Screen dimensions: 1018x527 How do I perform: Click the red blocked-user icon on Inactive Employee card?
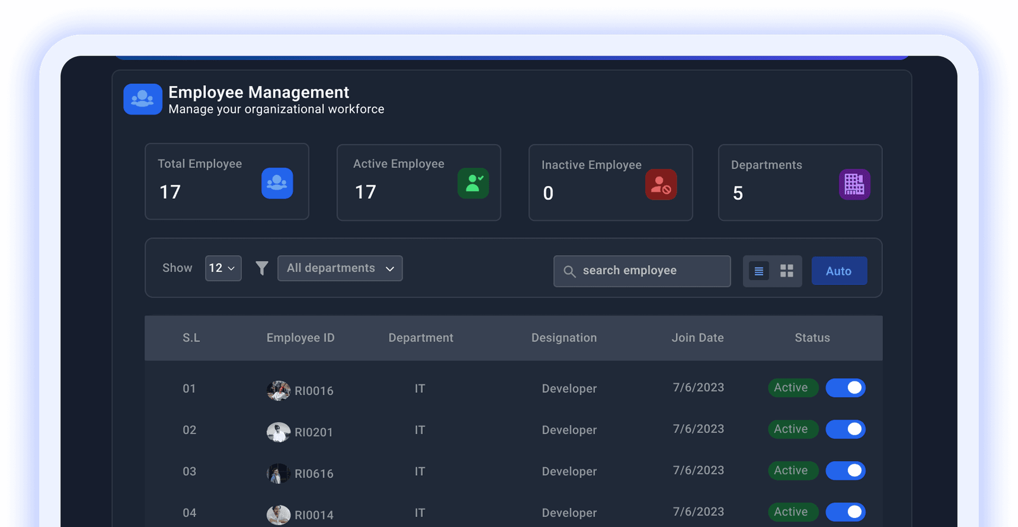click(661, 185)
